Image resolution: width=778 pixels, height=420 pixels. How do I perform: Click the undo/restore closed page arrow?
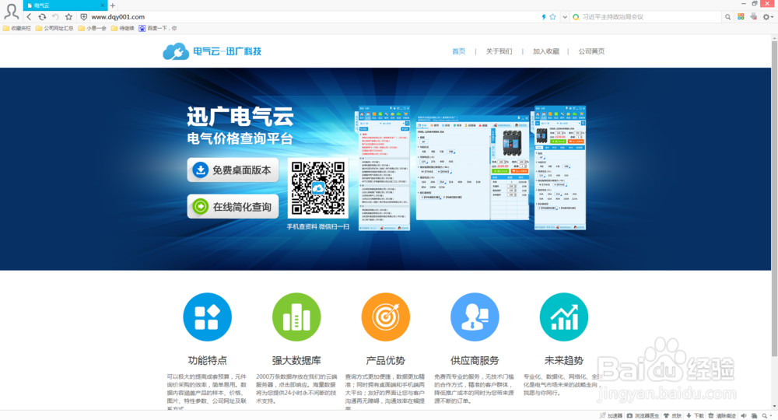55,17
